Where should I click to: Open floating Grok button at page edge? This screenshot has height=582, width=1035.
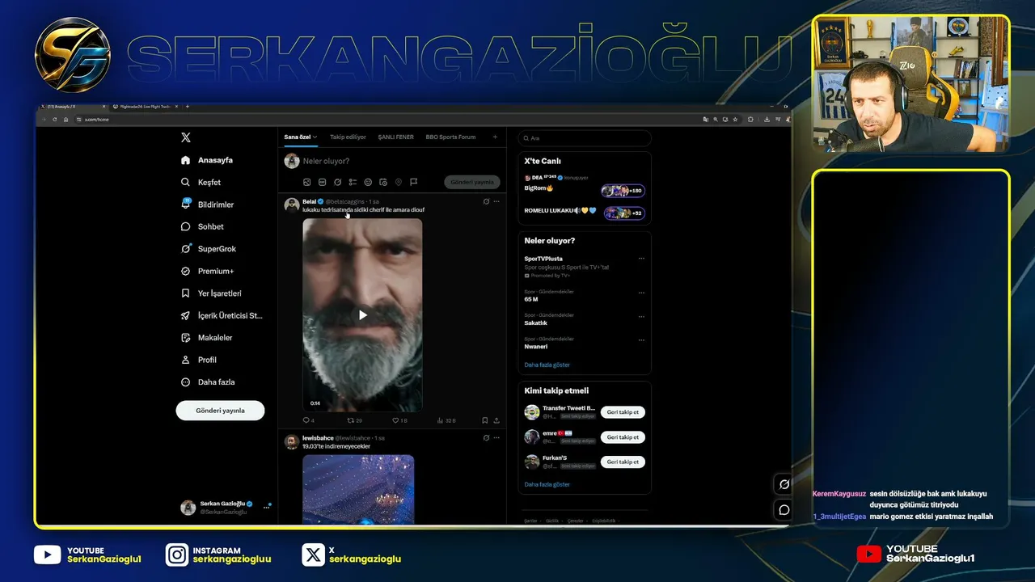(x=784, y=484)
